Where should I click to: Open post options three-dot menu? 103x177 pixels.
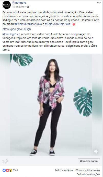(x=99, y=3)
